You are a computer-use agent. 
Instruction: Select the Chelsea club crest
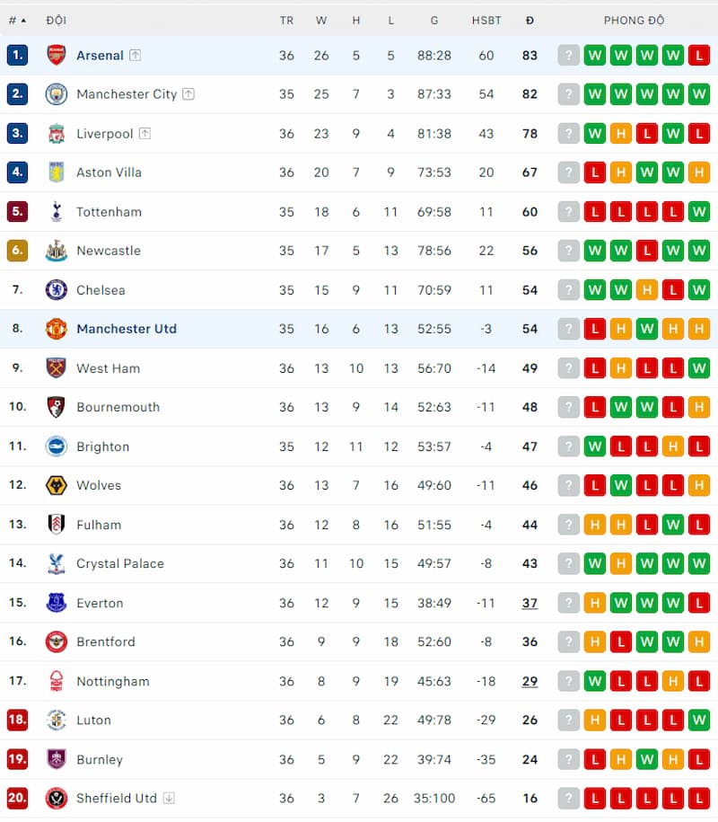click(56, 290)
